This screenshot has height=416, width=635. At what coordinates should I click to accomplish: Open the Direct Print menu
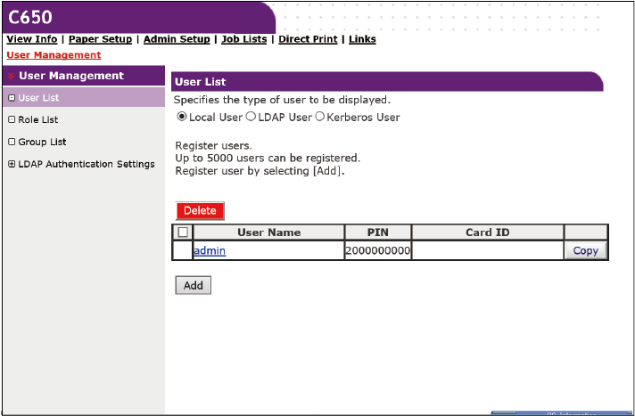pyautogui.click(x=308, y=39)
